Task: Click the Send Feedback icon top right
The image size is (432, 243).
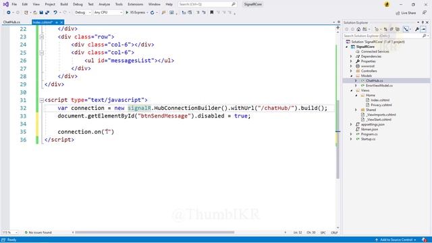Action: tap(425, 13)
